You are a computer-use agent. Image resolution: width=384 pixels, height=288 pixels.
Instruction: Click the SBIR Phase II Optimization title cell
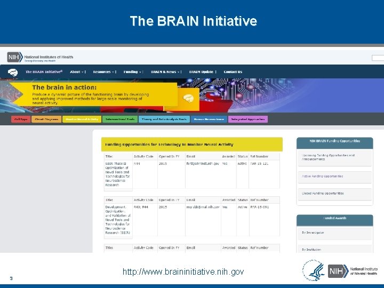click(118, 174)
